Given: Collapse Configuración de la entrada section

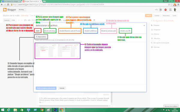Looking at the screenshot, I should click(x=162, y=21).
